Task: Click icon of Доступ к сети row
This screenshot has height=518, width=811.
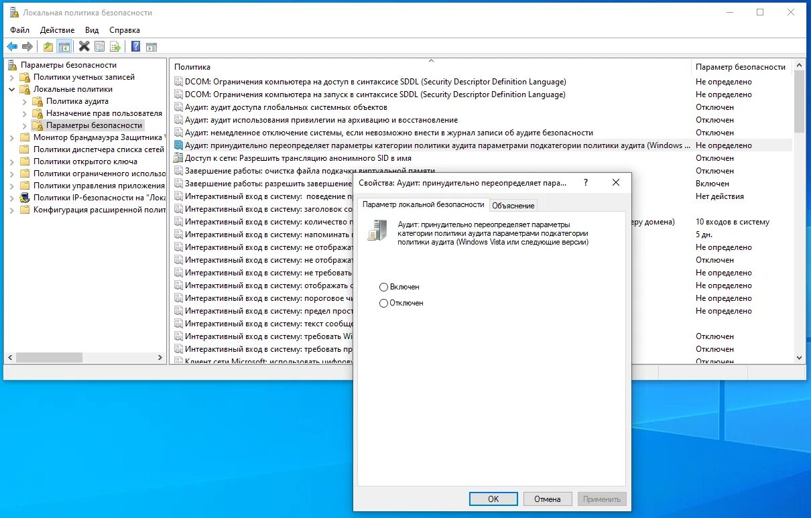Action: click(x=178, y=158)
